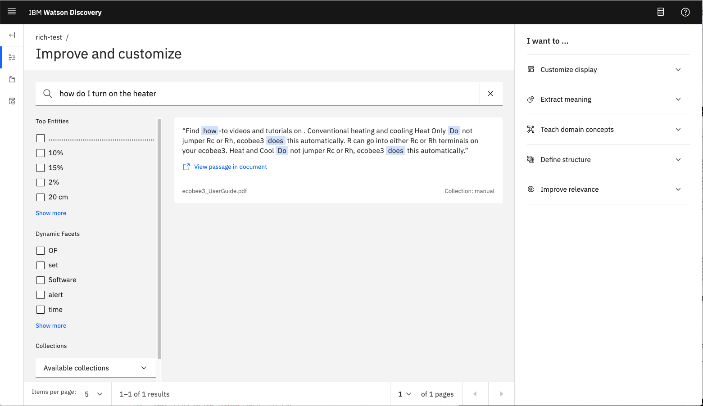The image size is (703, 406).
Task: Expand the Customize display section chevron
Action: pyautogui.click(x=678, y=69)
